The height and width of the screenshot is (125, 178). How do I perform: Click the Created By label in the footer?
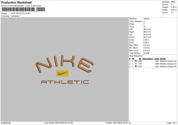coord(6,123)
